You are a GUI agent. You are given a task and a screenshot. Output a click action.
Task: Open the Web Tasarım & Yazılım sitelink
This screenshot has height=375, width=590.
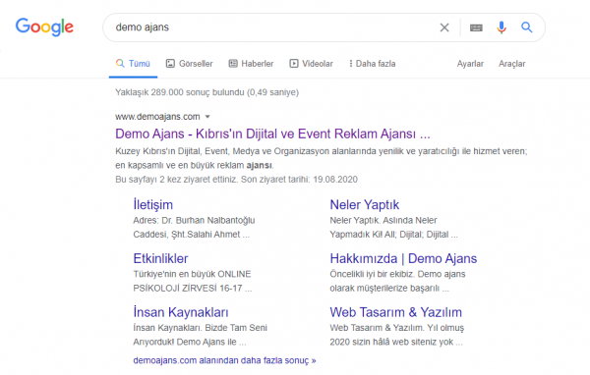pyautogui.click(x=396, y=312)
